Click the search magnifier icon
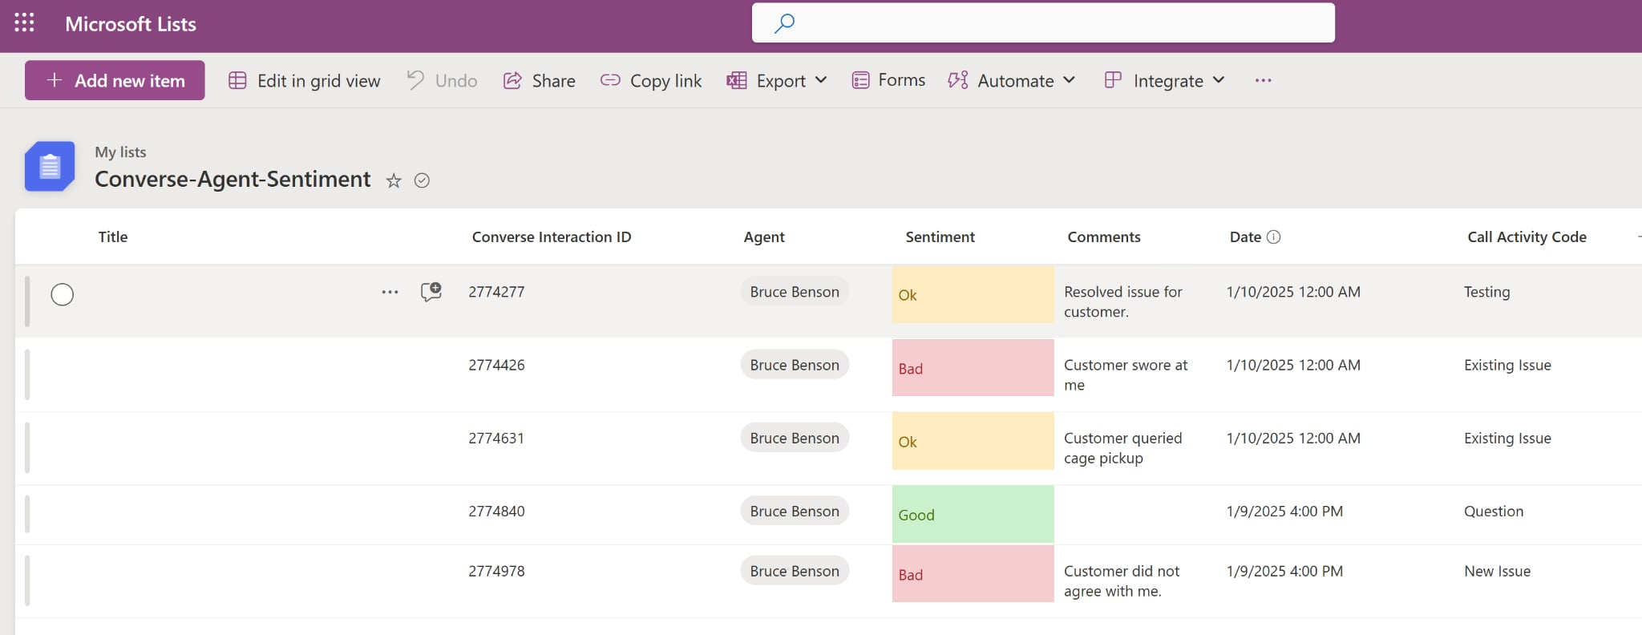 784,23
